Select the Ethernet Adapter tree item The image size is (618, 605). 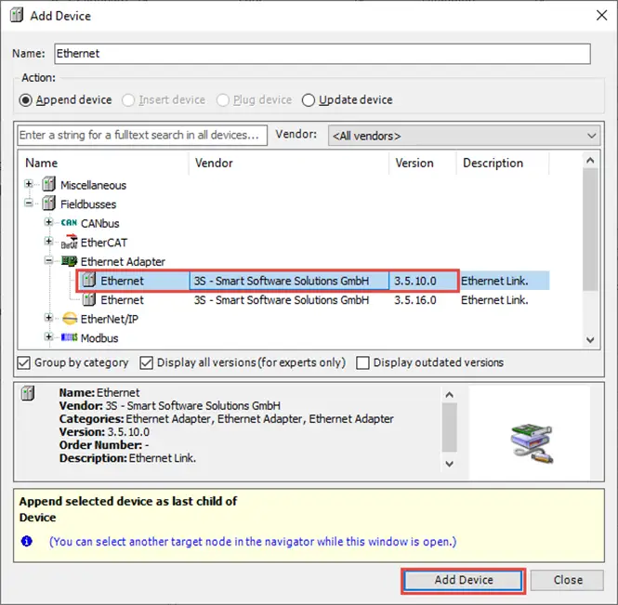[x=123, y=262]
